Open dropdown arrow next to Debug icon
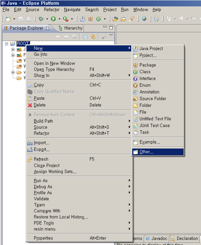The width and height of the screenshot is (201, 245). (47, 19)
